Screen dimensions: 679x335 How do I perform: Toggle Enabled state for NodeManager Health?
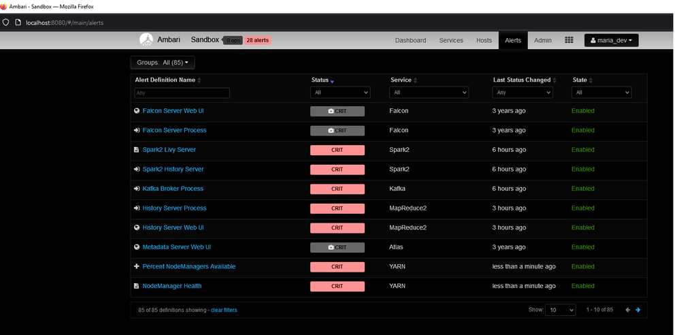(x=583, y=286)
